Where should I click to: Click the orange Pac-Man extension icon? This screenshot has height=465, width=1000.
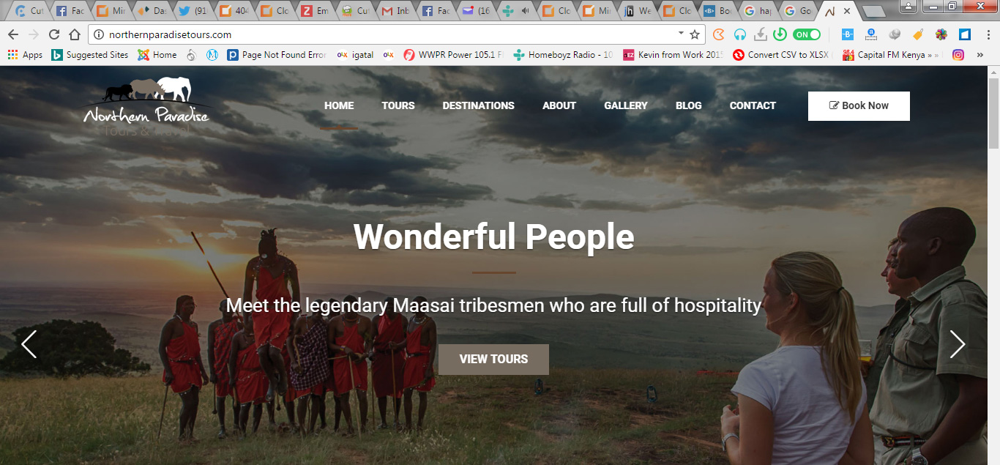click(x=719, y=34)
